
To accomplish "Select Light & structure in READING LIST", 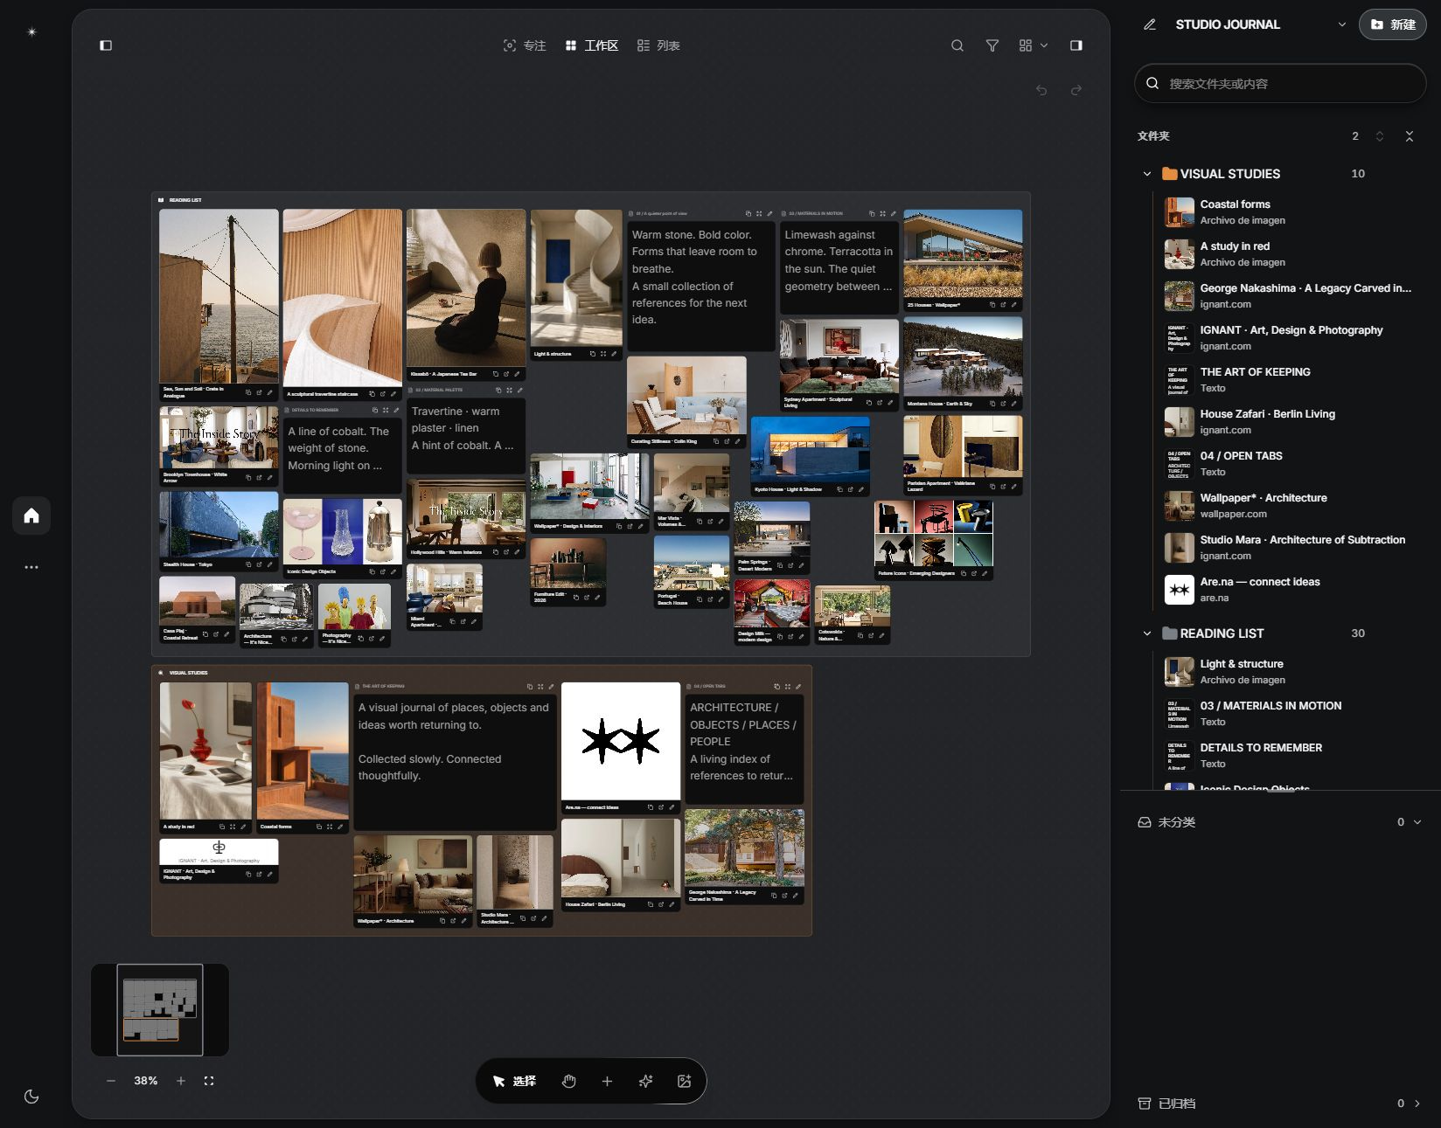I will click(x=1289, y=672).
